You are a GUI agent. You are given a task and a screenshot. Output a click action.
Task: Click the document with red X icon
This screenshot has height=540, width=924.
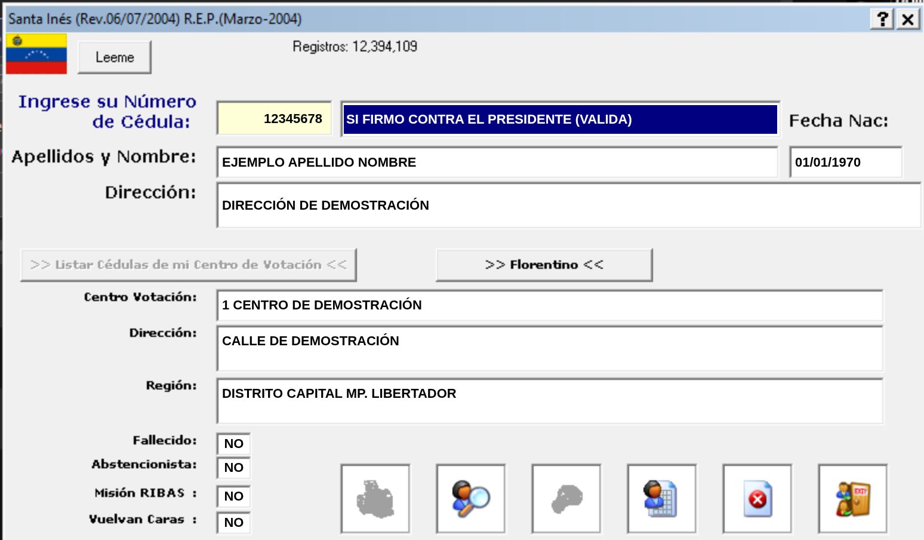coord(757,499)
